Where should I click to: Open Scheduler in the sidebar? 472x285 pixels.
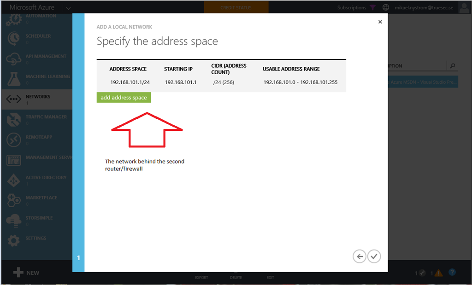point(37,39)
